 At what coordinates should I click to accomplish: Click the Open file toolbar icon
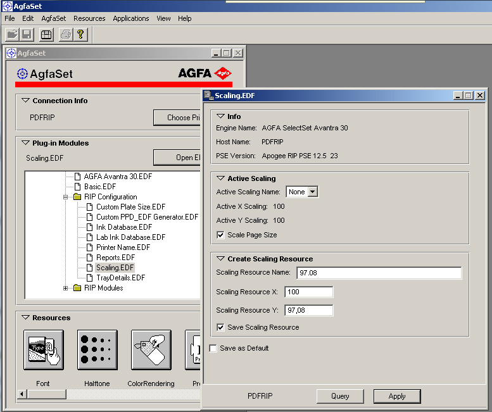13,34
